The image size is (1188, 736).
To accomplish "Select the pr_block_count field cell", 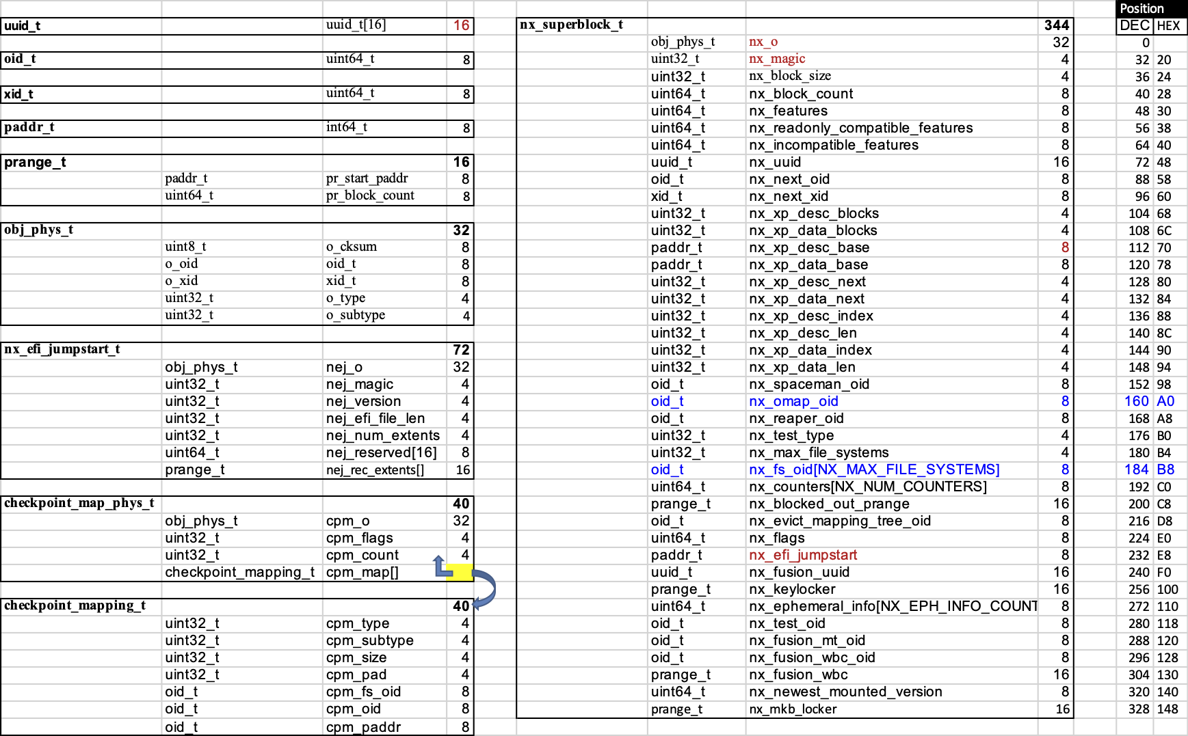I will pos(384,196).
